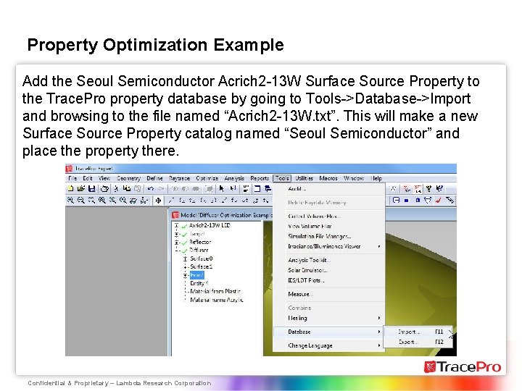This screenshot has width=522, height=391.
Task: Choose Export from Database submenu
Action: (419, 342)
